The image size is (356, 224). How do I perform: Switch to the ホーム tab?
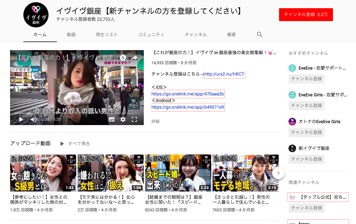click(x=40, y=35)
